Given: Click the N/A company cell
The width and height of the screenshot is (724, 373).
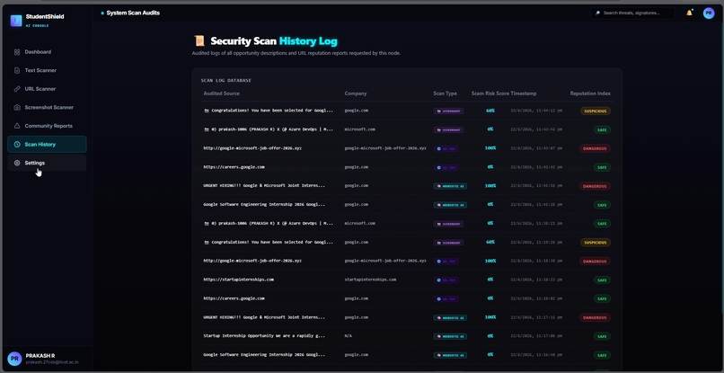Looking at the screenshot, I should [349, 336].
